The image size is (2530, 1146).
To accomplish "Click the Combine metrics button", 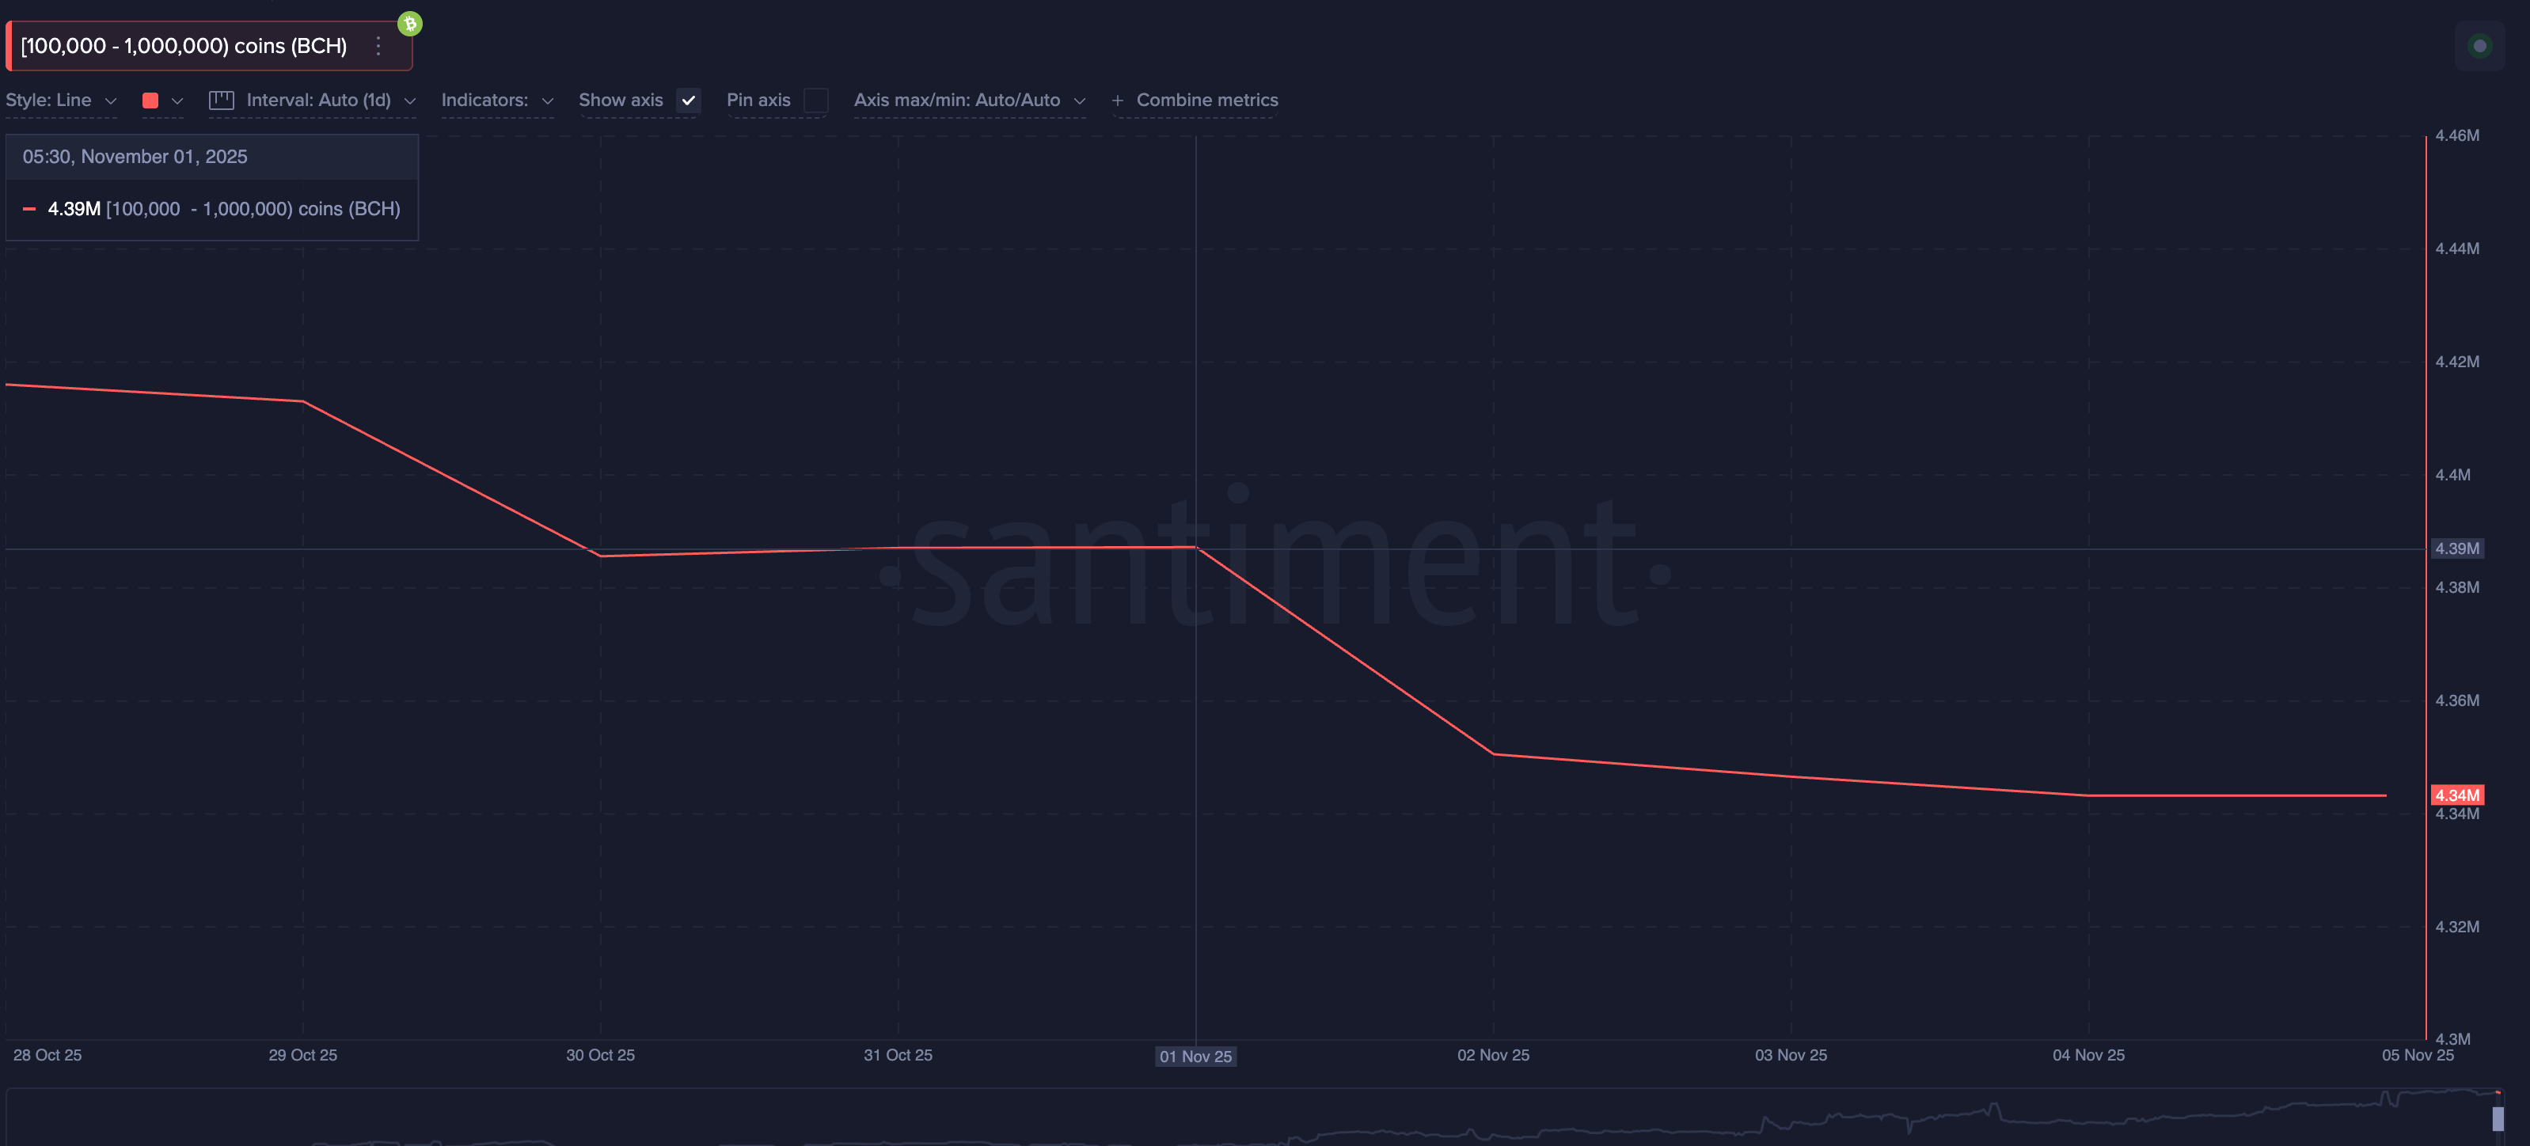I will click(x=1195, y=99).
